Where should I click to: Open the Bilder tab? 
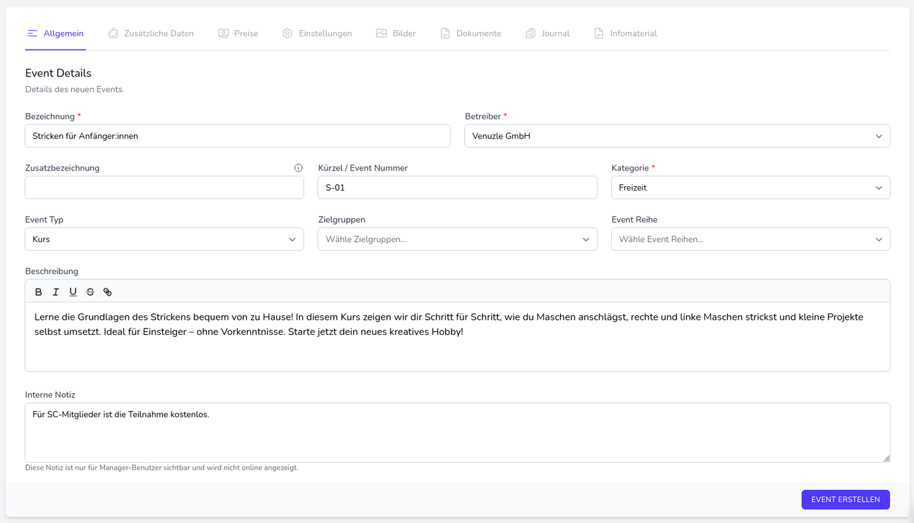(x=396, y=33)
